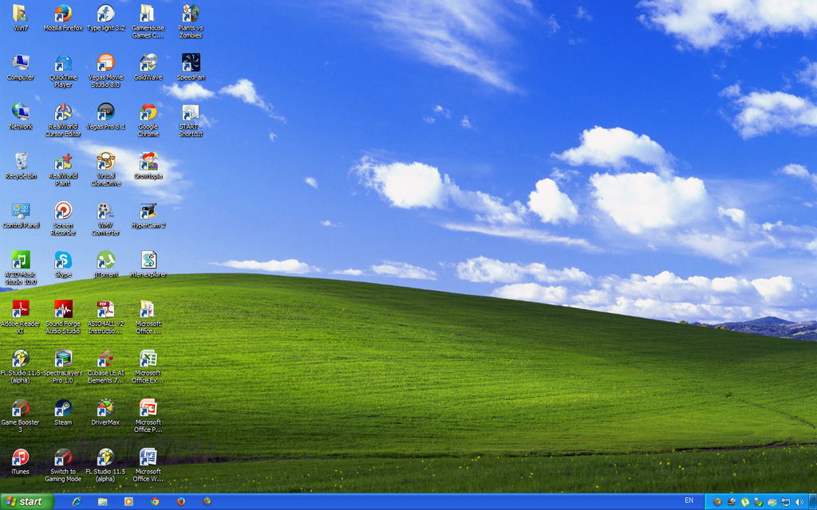817x510 pixels.
Task: Select the QuickTime Player shortcut
Action: (63, 71)
